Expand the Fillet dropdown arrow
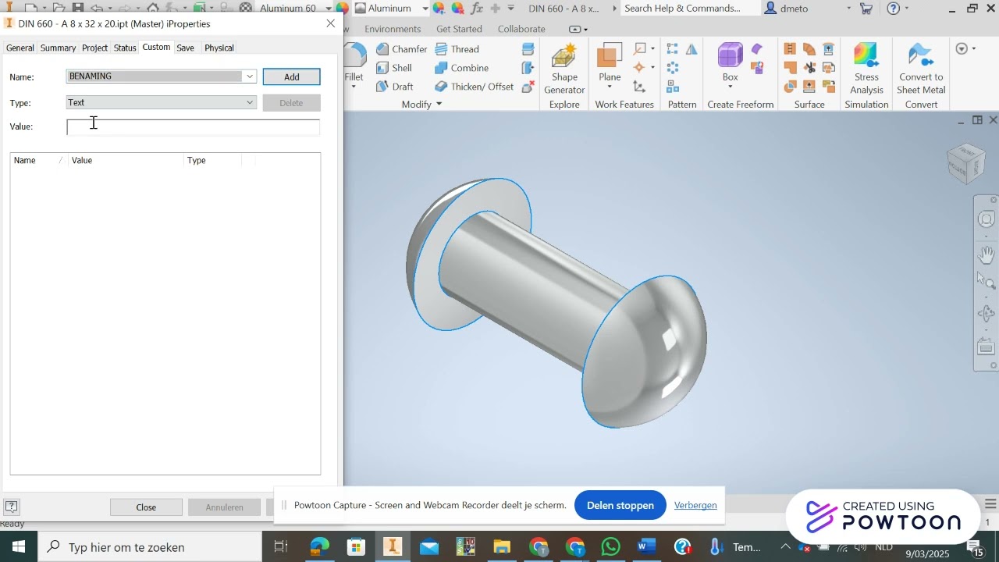The width and height of the screenshot is (999, 562). pos(354,87)
